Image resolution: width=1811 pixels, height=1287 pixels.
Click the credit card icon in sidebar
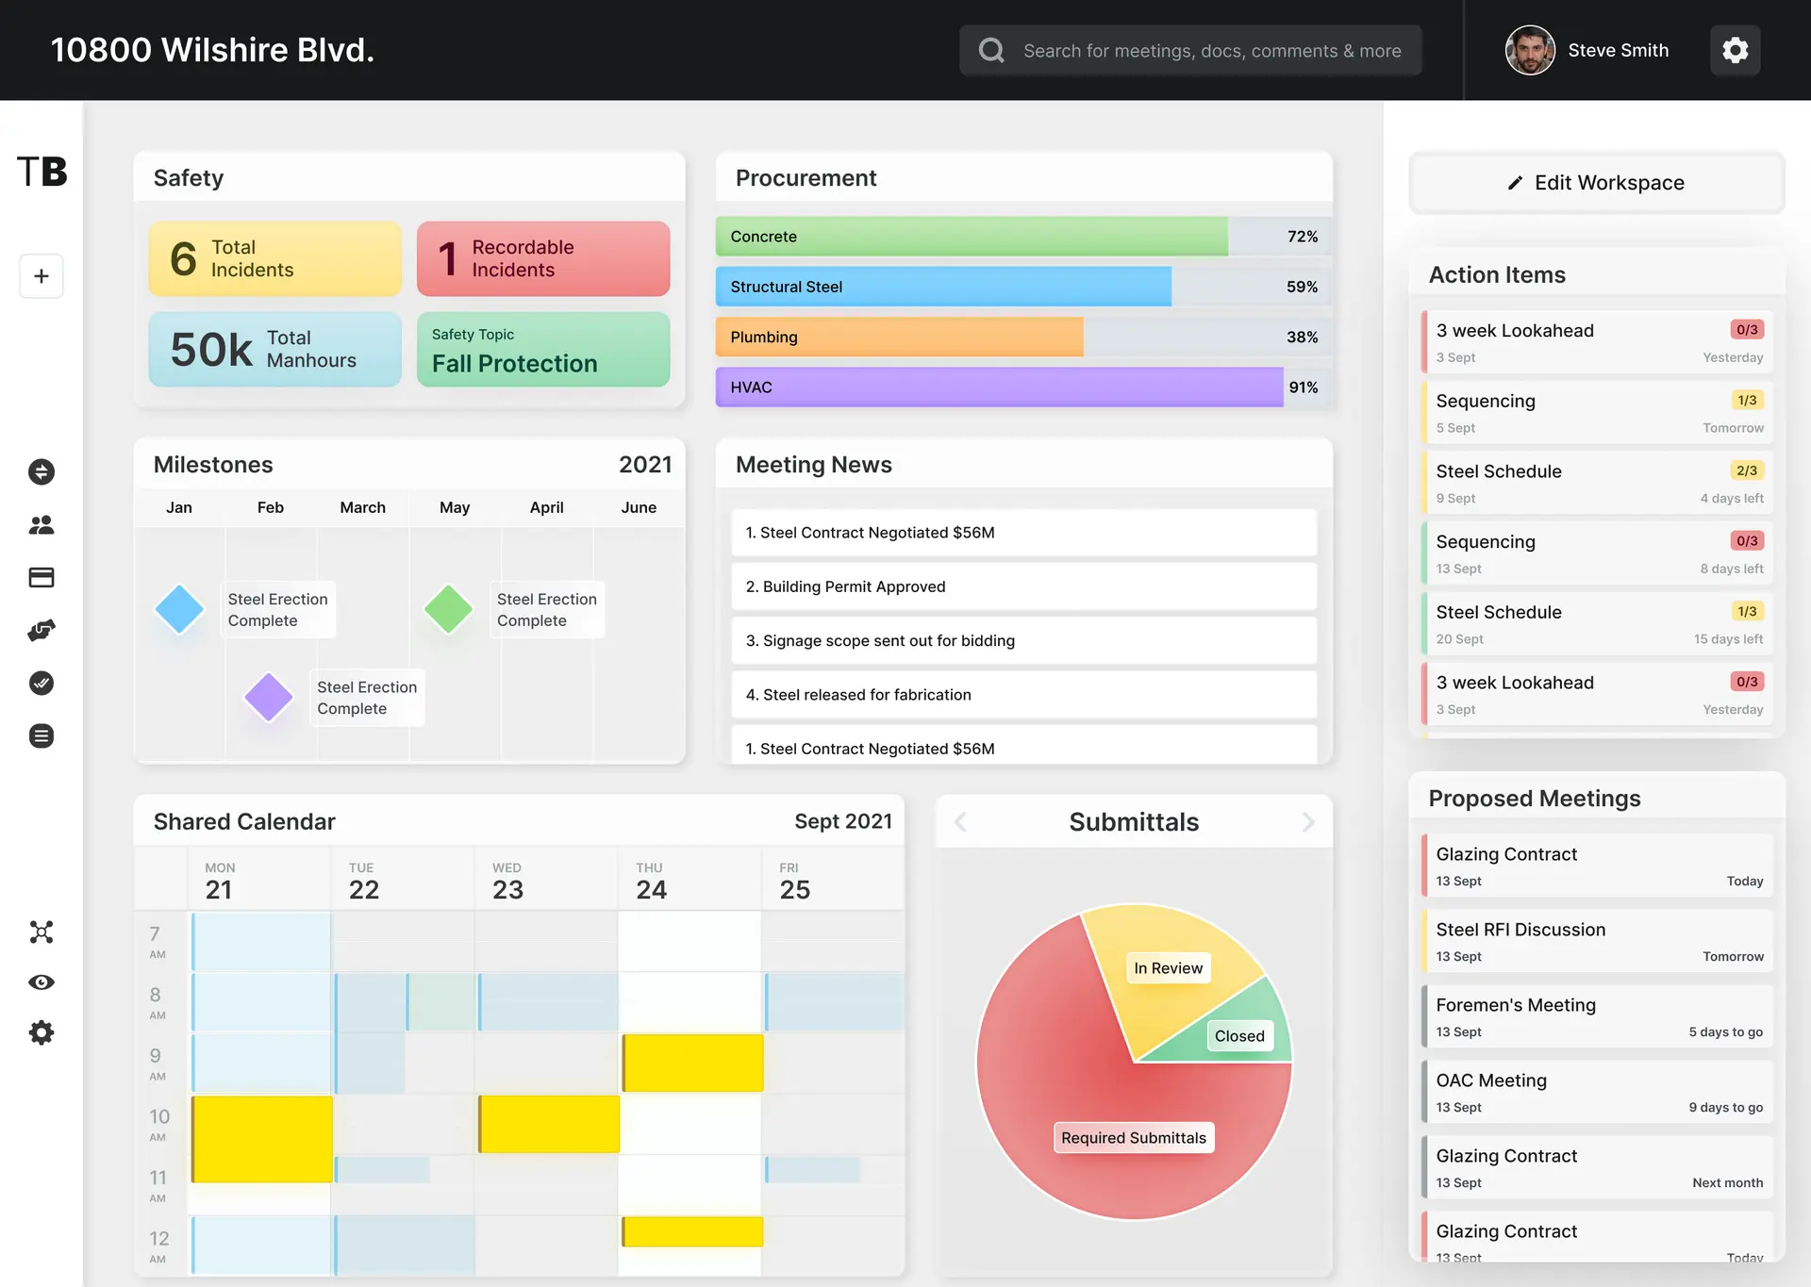point(42,578)
